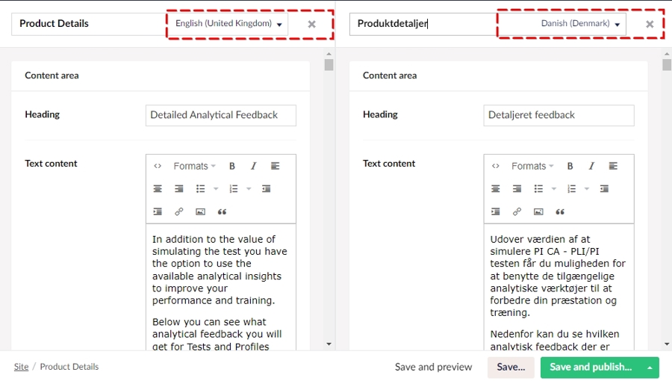The width and height of the screenshot is (672, 381).
Task: Focus the Product Details name field
Action: (x=89, y=24)
